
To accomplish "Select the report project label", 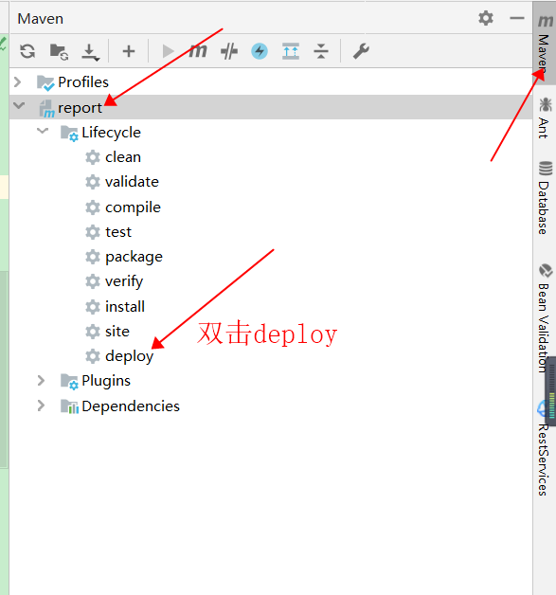I will pyautogui.click(x=80, y=108).
